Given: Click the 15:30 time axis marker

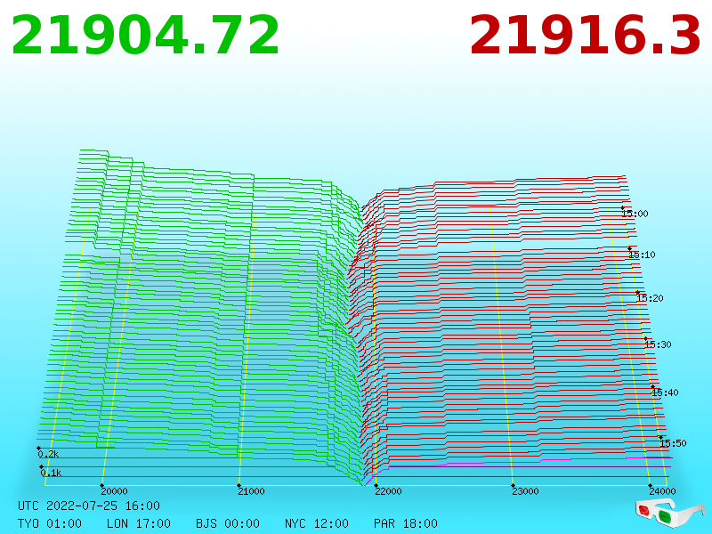Looking at the screenshot, I should tap(658, 344).
